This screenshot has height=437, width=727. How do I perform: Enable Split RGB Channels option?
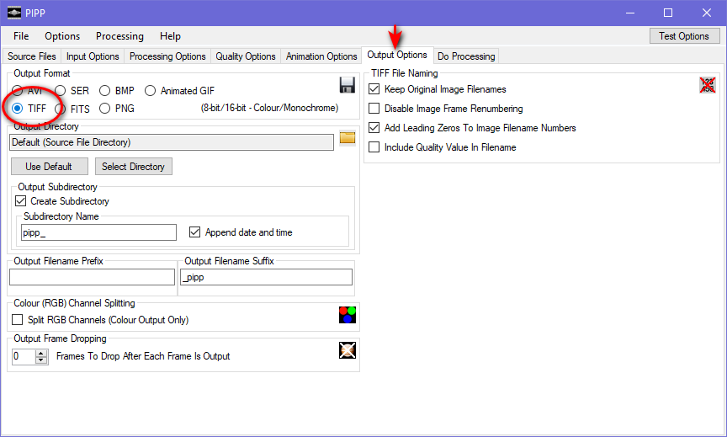click(x=18, y=320)
